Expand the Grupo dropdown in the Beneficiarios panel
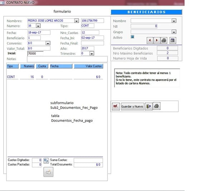This screenshot has width=215, height=191. (174, 32)
